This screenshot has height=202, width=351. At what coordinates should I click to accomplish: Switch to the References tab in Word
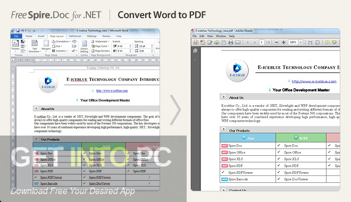[x=75, y=36]
